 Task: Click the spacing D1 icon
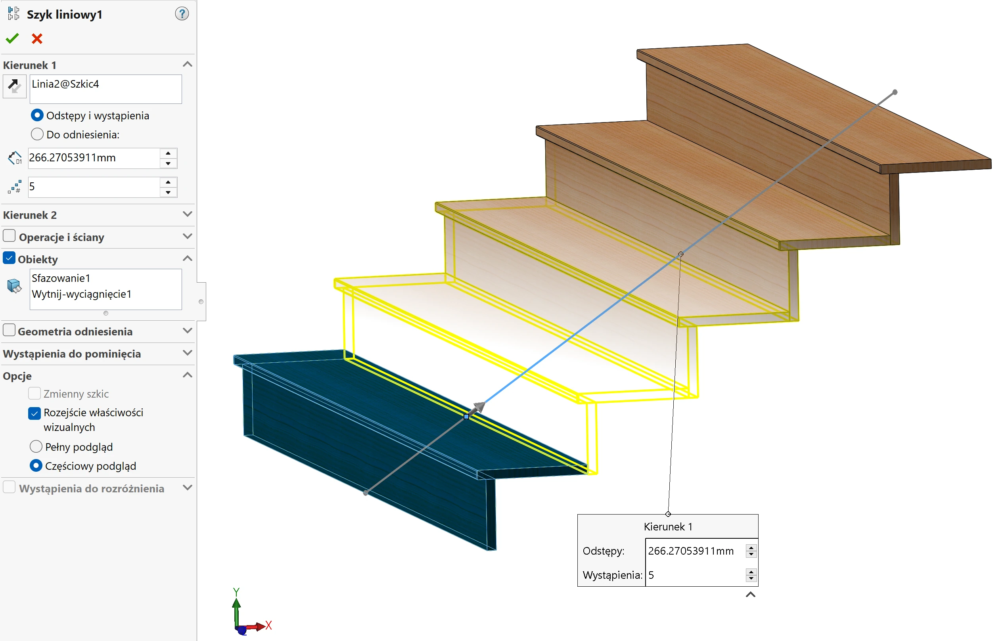[15, 158]
